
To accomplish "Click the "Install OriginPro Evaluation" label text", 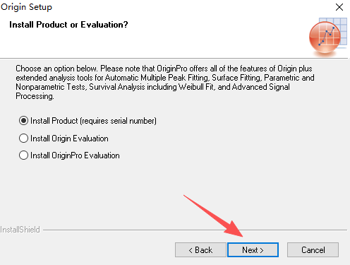I will (75, 155).
